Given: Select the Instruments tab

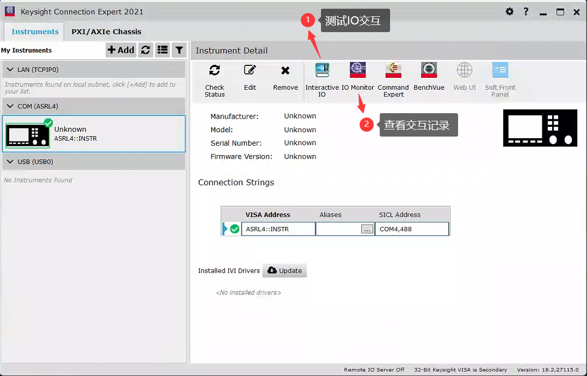Looking at the screenshot, I should click(35, 32).
